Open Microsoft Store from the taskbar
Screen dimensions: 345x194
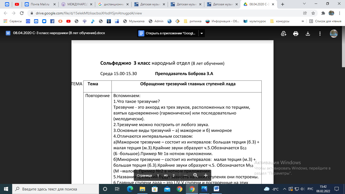[155, 189]
